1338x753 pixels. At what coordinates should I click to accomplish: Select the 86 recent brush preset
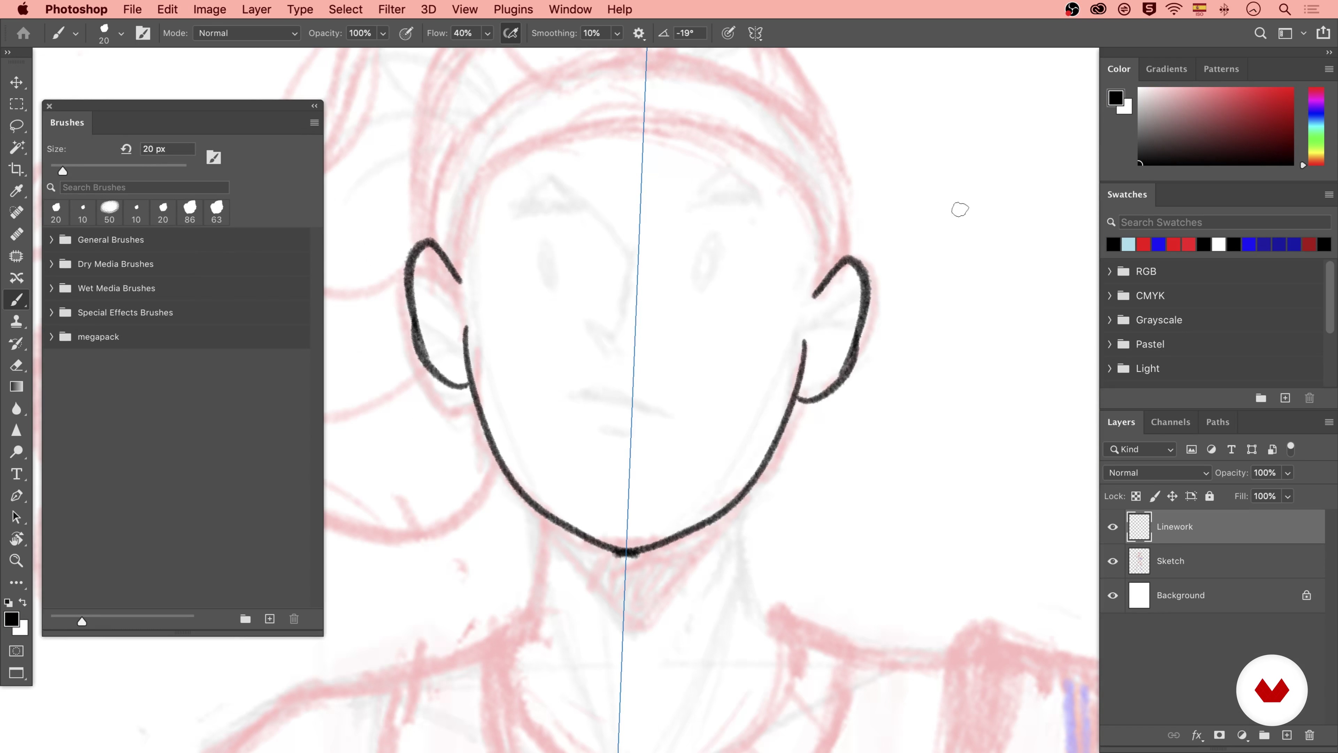coord(190,212)
